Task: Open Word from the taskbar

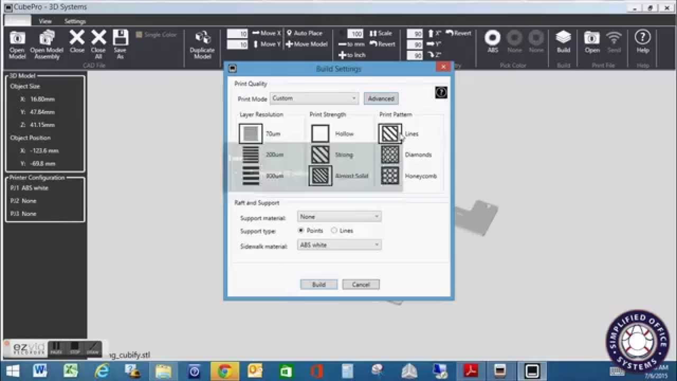Action: pyautogui.click(x=40, y=371)
